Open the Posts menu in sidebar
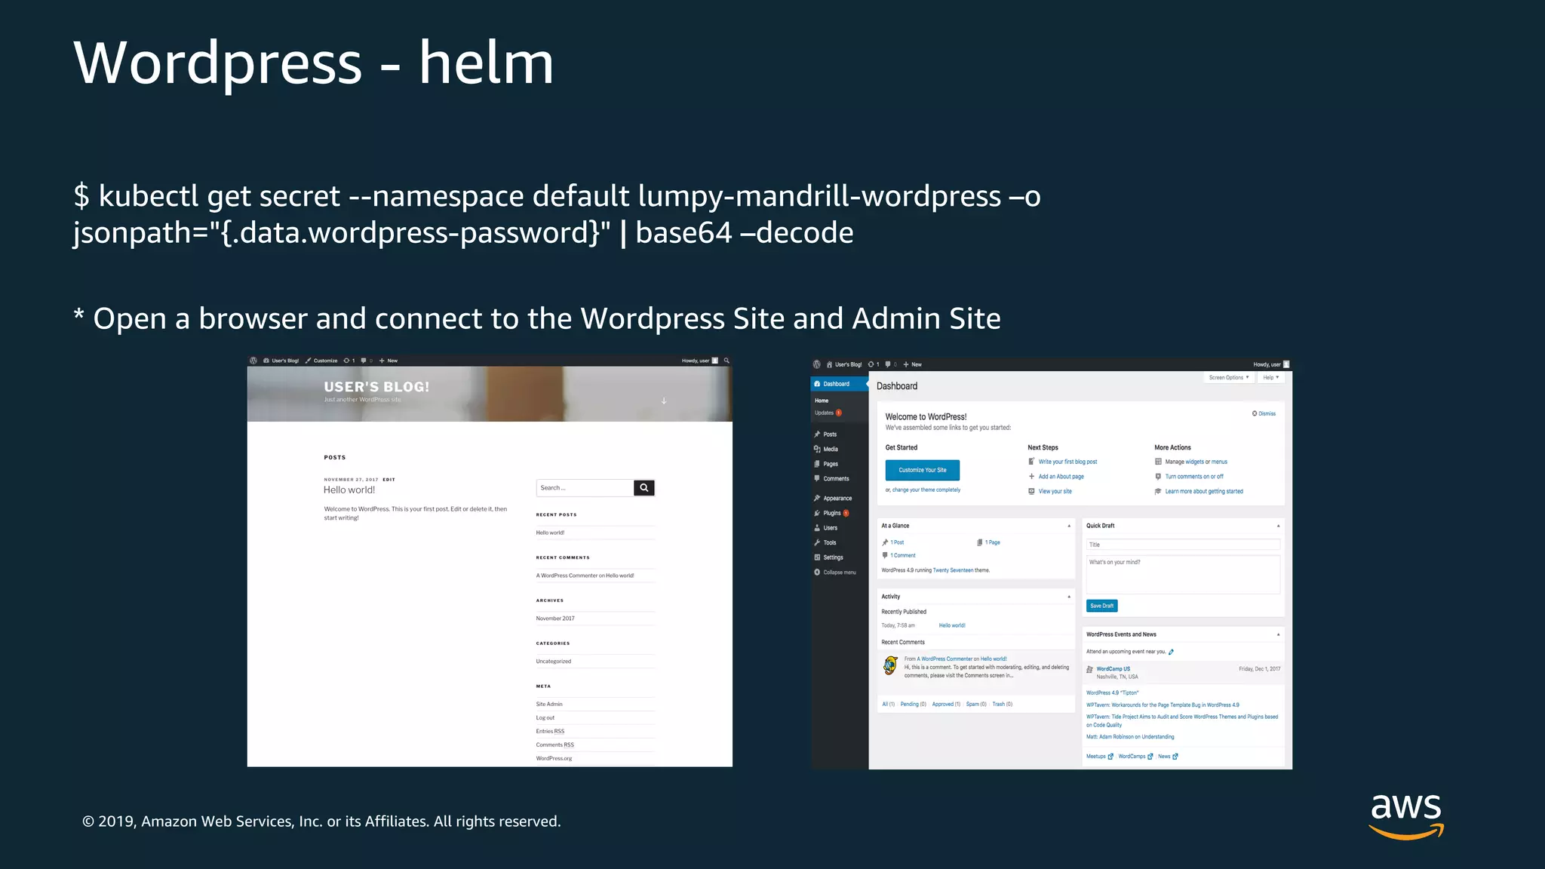 tap(829, 434)
